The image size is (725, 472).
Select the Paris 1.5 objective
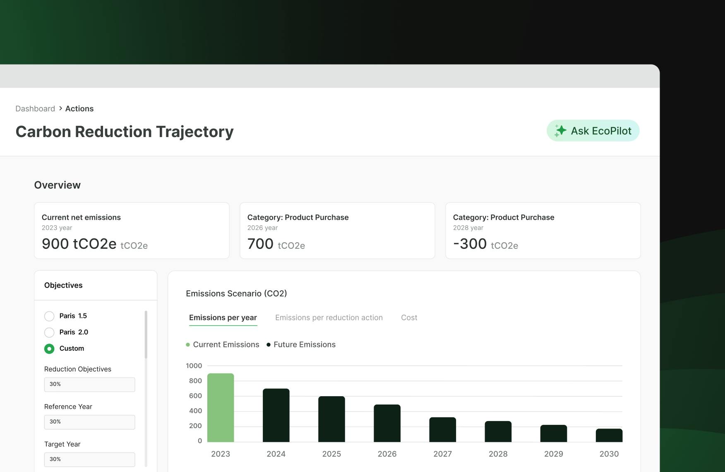[x=49, y=316]
